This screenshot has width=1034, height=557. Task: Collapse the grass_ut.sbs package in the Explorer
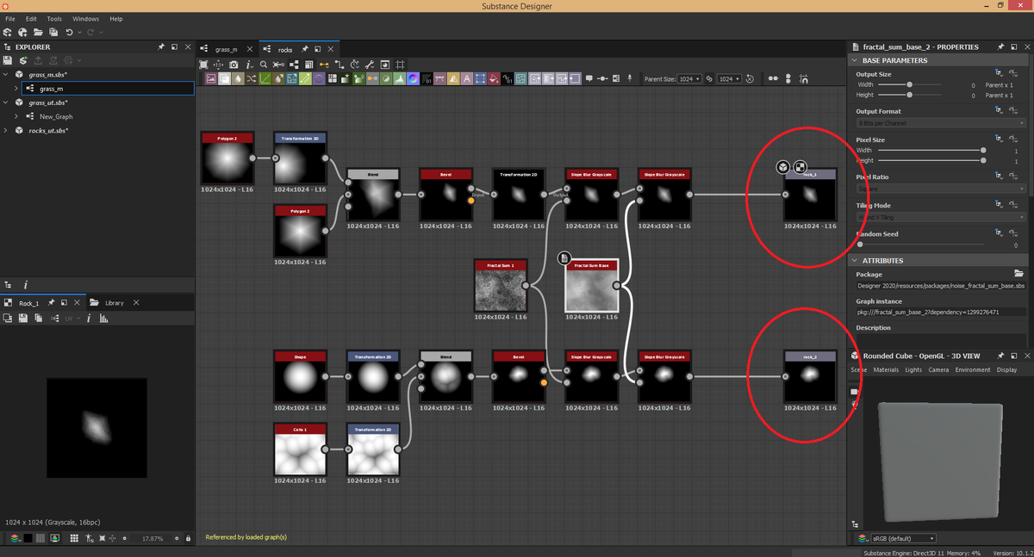tap(6, 102)
